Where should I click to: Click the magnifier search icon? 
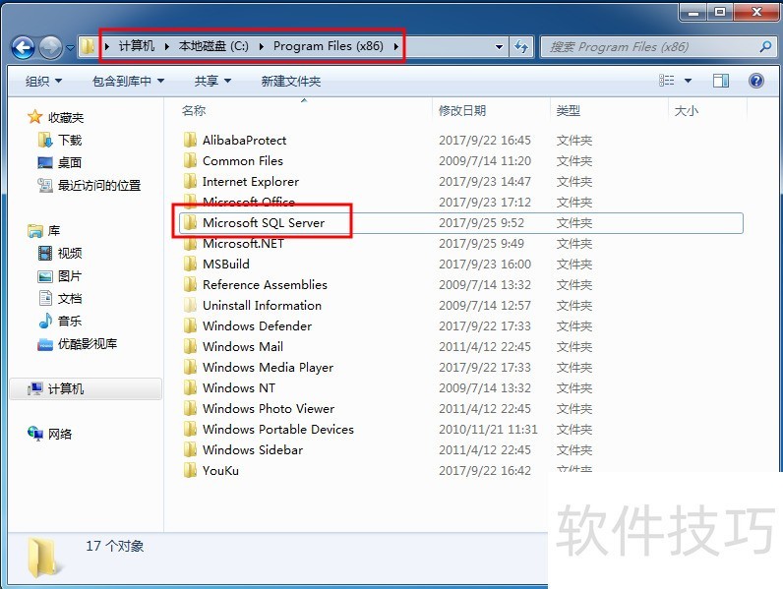[x=765, y=47]
